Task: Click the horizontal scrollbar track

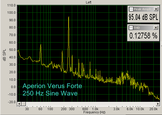Action: [91, 104]
